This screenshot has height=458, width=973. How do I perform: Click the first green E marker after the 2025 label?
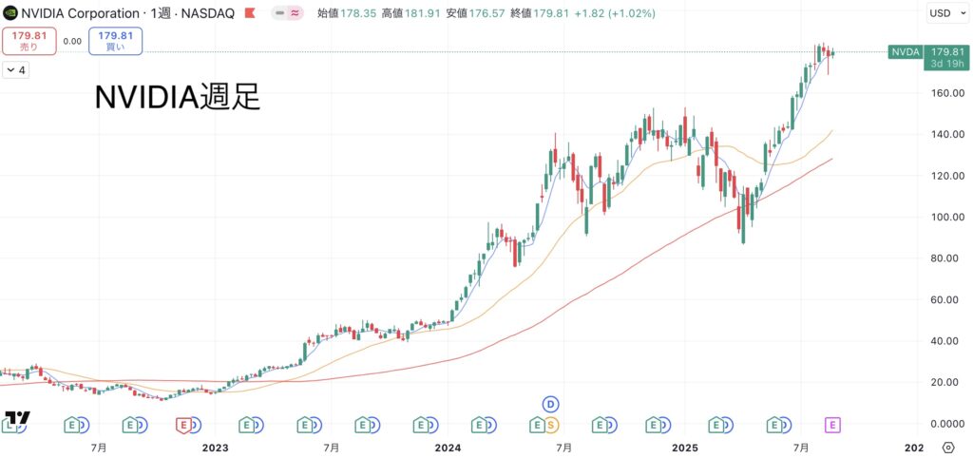pos(717,425)
